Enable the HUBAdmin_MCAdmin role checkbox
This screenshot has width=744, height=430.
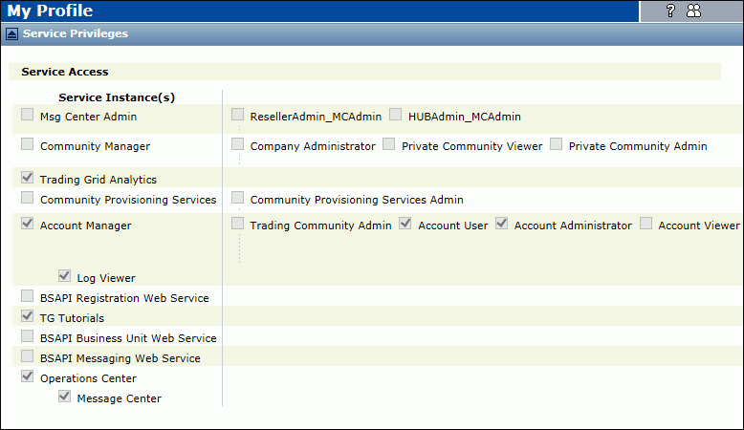pos(396,116)
